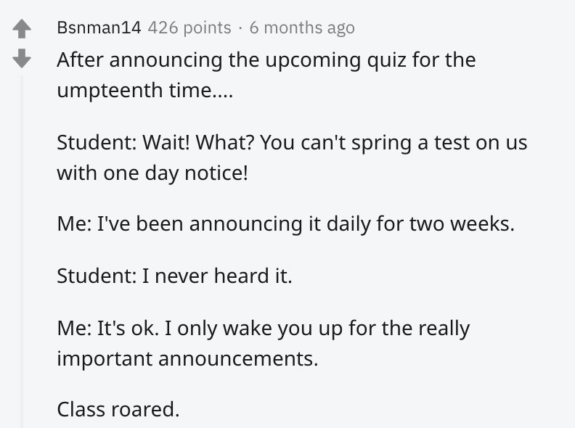Open the Bsnman14 user profile
This screenshot has width=575, height=428.
point(99,28)
